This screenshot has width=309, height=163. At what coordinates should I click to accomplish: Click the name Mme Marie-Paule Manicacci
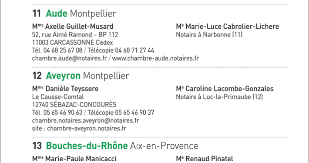point(74,159)
